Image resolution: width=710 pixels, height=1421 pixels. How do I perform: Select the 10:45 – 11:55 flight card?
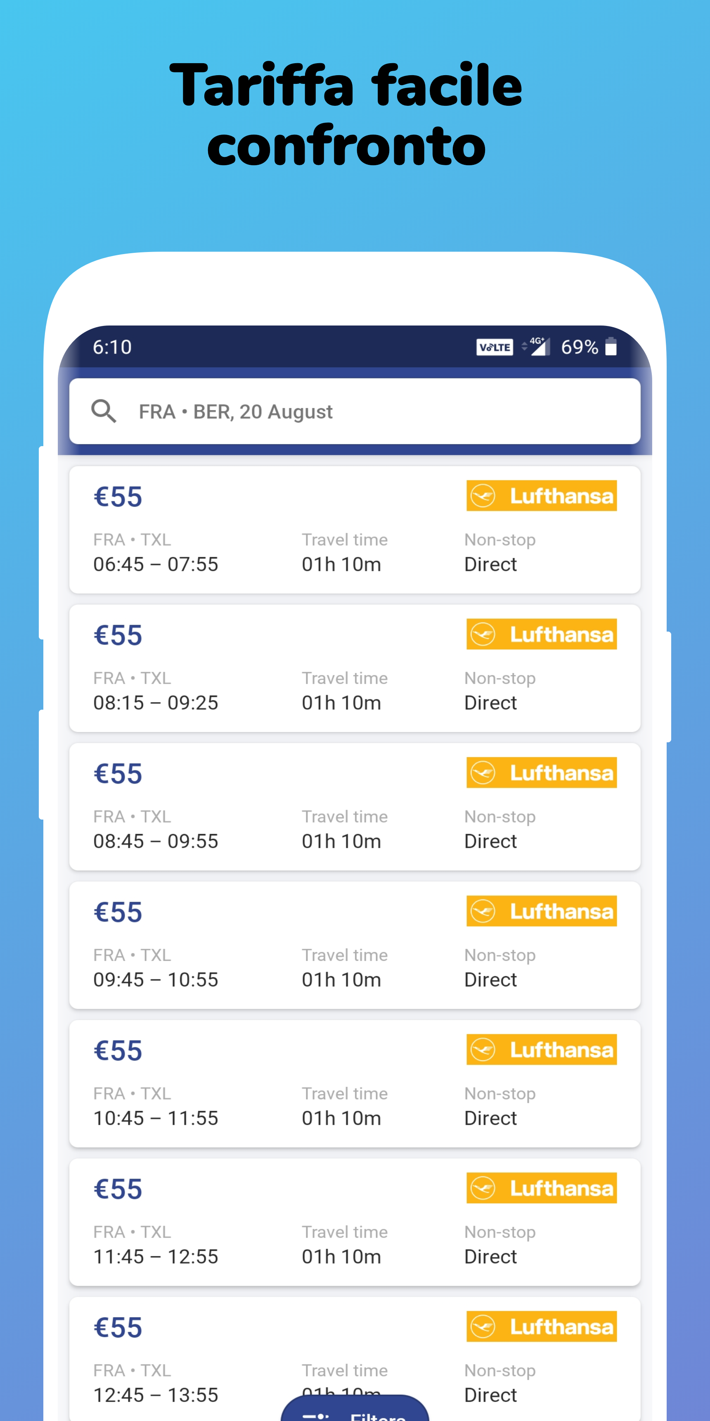[x=355, y=1084]
